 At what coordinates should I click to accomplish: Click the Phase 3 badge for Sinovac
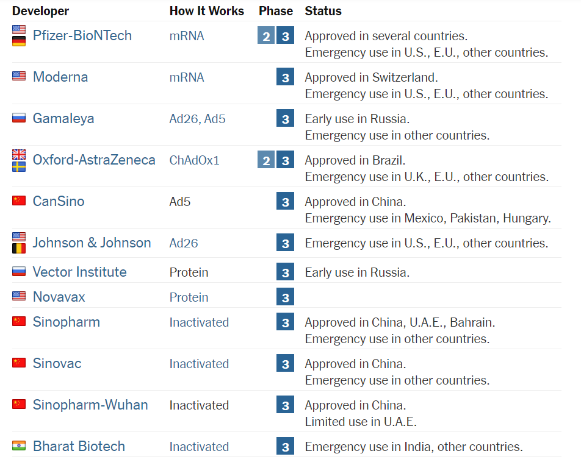[285, 364]
